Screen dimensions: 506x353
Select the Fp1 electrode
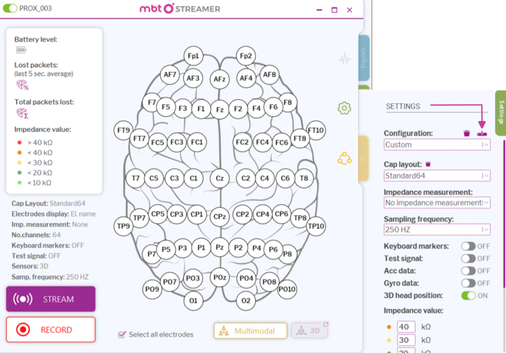point(193,56)
